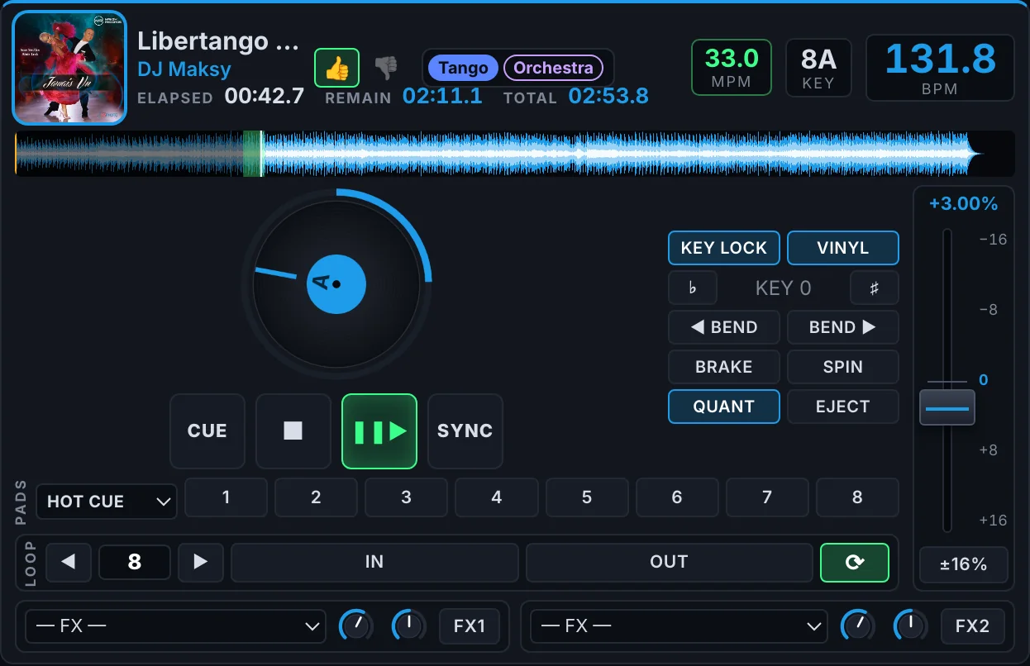Click the knob adjacent to FX2

[x=910, y=626]
